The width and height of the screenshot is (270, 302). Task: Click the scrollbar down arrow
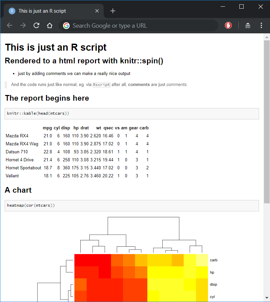[x=267, y=298]
